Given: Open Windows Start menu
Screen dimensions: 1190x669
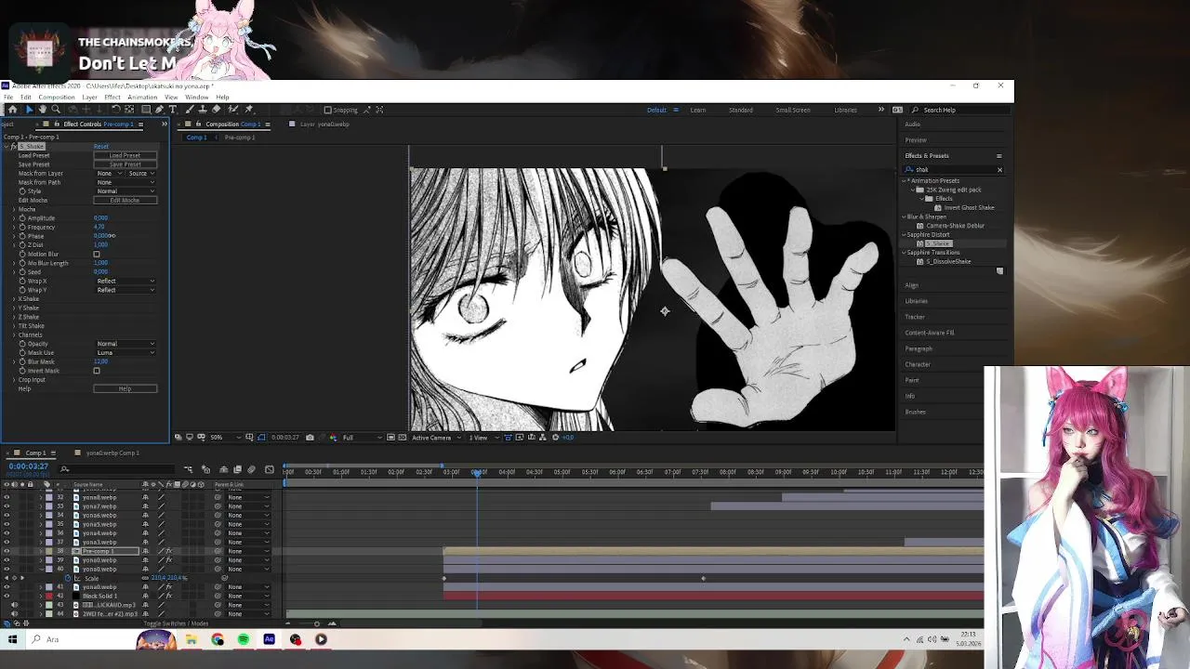Looking at the screenshot, I should pyautogui.click(x=12, y=639).
